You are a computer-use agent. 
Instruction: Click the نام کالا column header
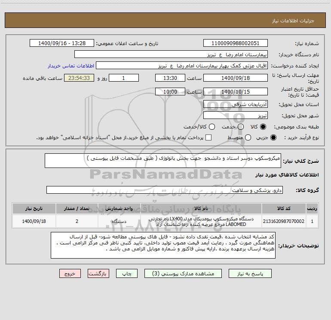(201, 208)
